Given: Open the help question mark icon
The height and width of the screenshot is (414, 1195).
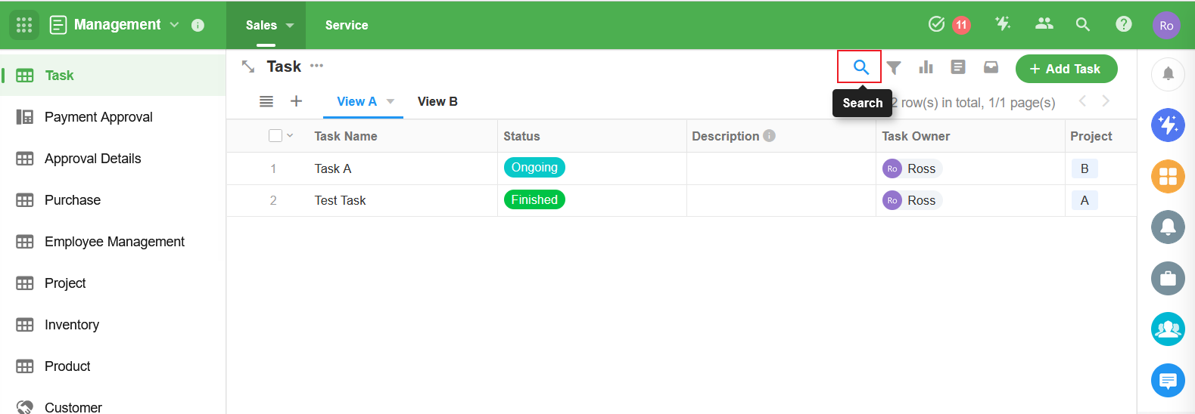Looking at the screenshot, I should click(x=1123, y=24).
